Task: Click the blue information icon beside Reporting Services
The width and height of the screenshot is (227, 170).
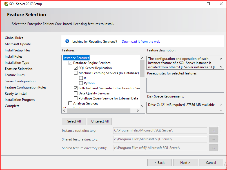Action: 67,41
